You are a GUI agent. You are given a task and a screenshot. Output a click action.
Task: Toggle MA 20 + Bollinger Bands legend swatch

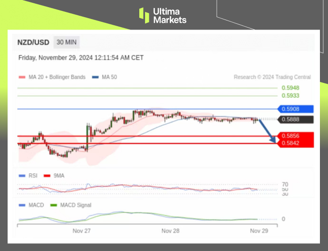point(22,77)
